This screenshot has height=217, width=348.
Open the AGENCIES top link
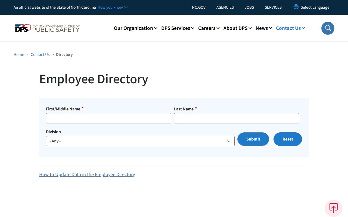225,7
